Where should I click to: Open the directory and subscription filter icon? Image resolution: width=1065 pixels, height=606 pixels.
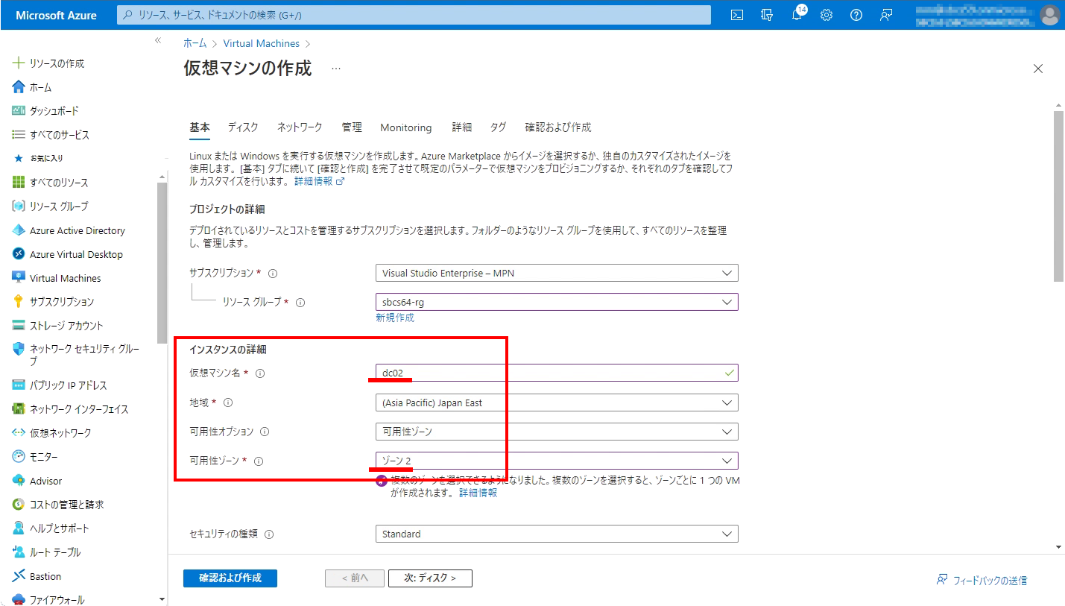(767, 15)
